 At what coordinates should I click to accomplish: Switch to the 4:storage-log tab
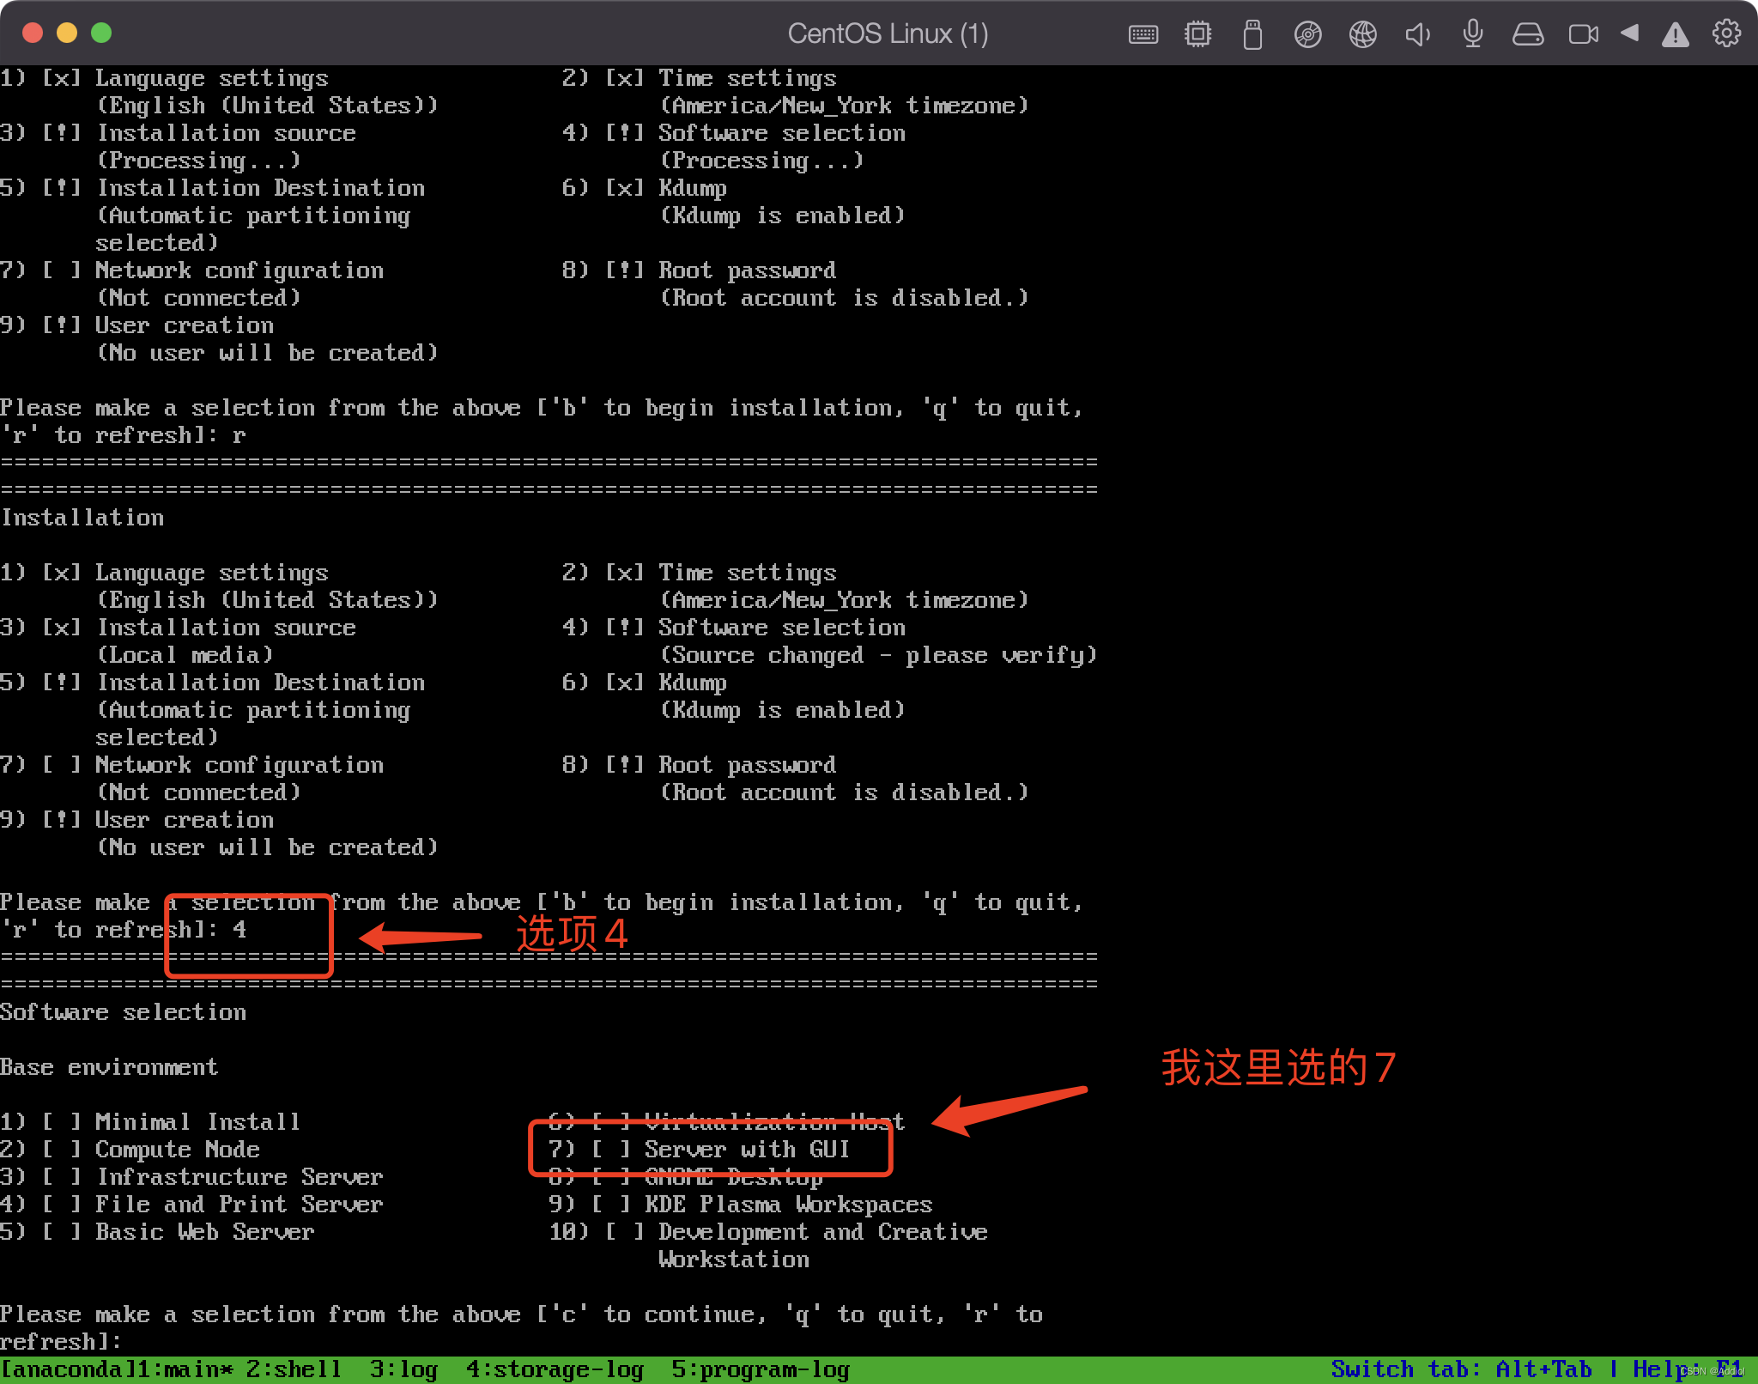[555, 1369]
